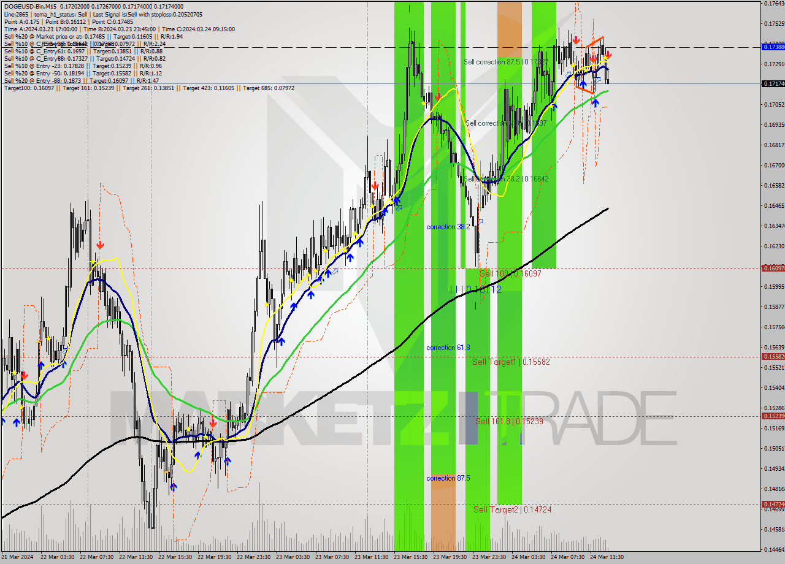Screen dimensions: 785x564
Task: Click the '23 Mar 19:30' time axis label
Action: (450, 557)
